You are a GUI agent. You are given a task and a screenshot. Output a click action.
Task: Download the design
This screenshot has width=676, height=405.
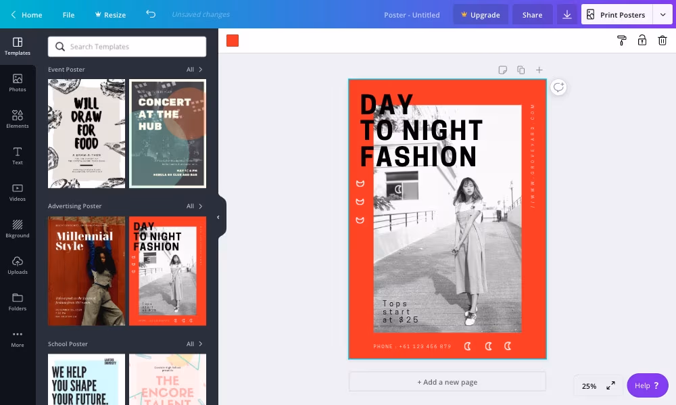click(x=567, y=15)
